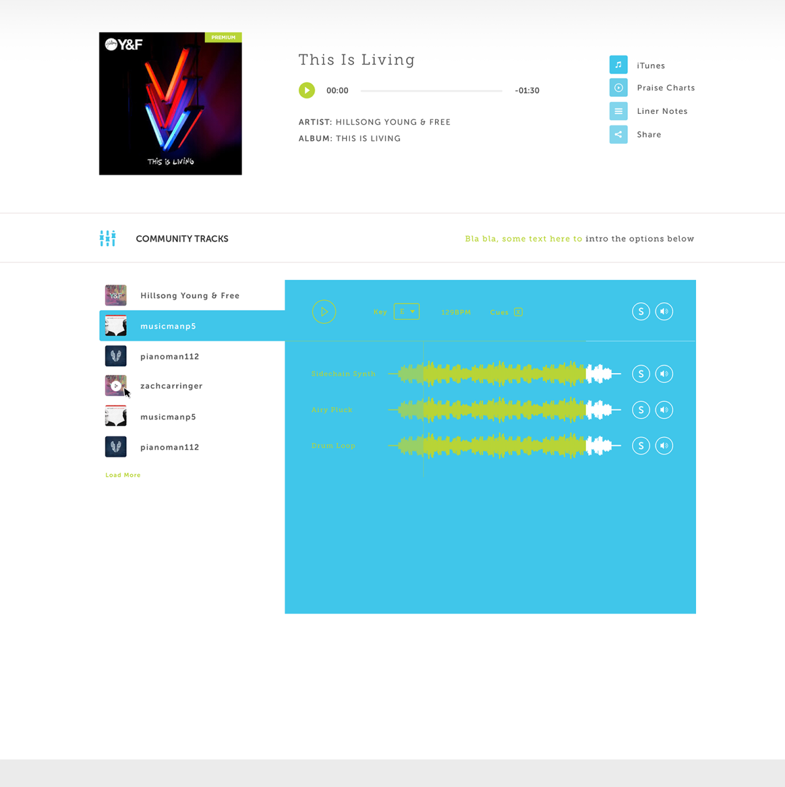The image size is (785, 787).
Task: Click the Share link text
Action: point(649,135)
